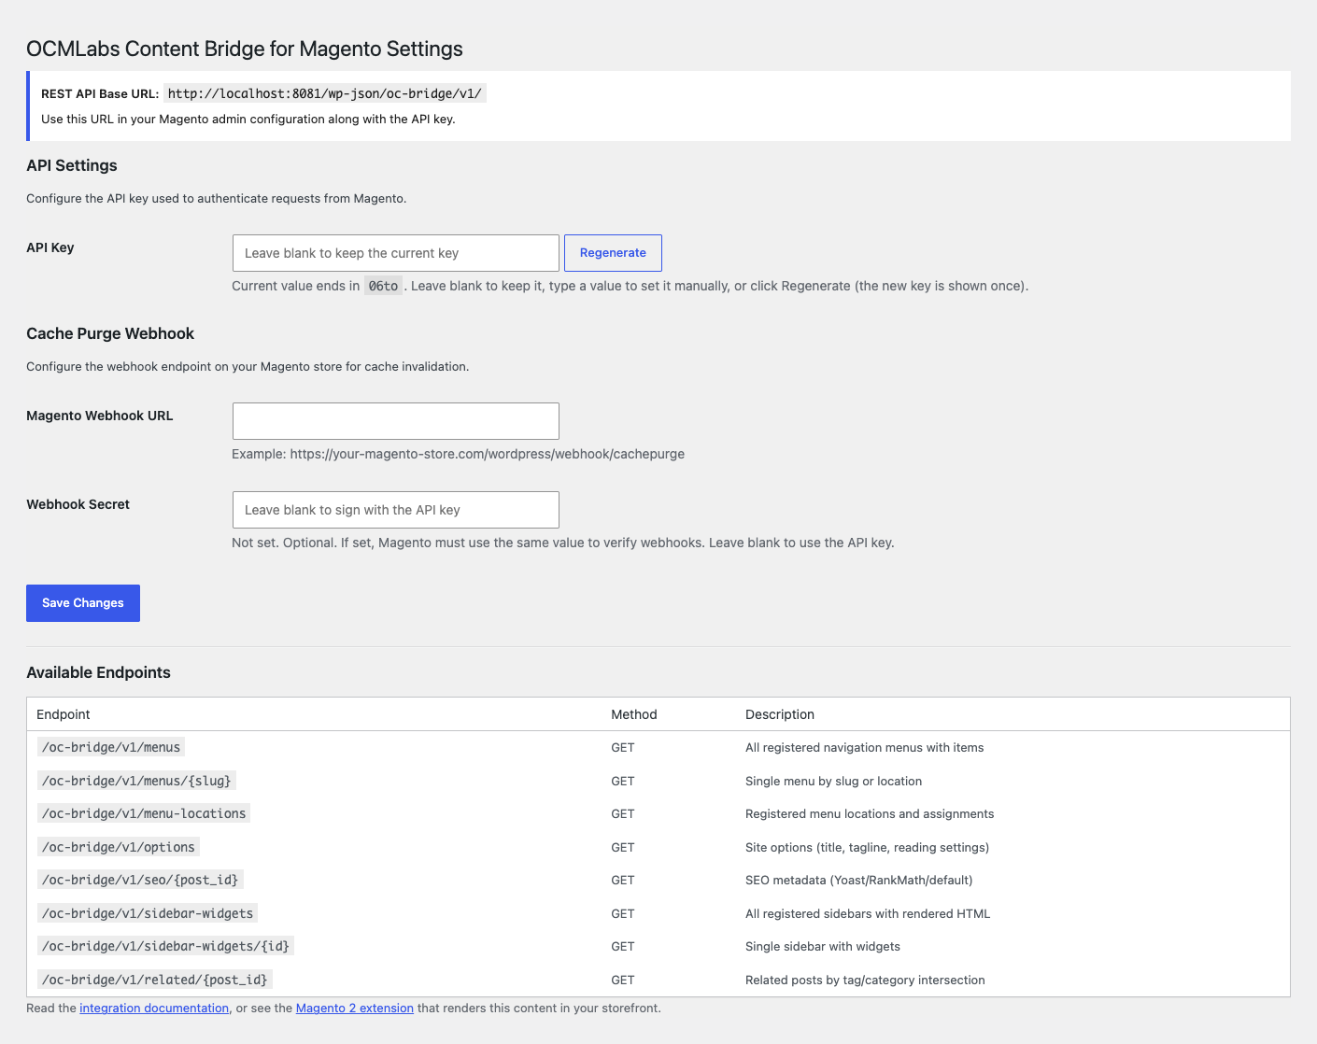1317x1044 pixels.
Task: Click 'SEO metadata (Yoast/RankMath/default)' description
Action: (x=859, y=881)
